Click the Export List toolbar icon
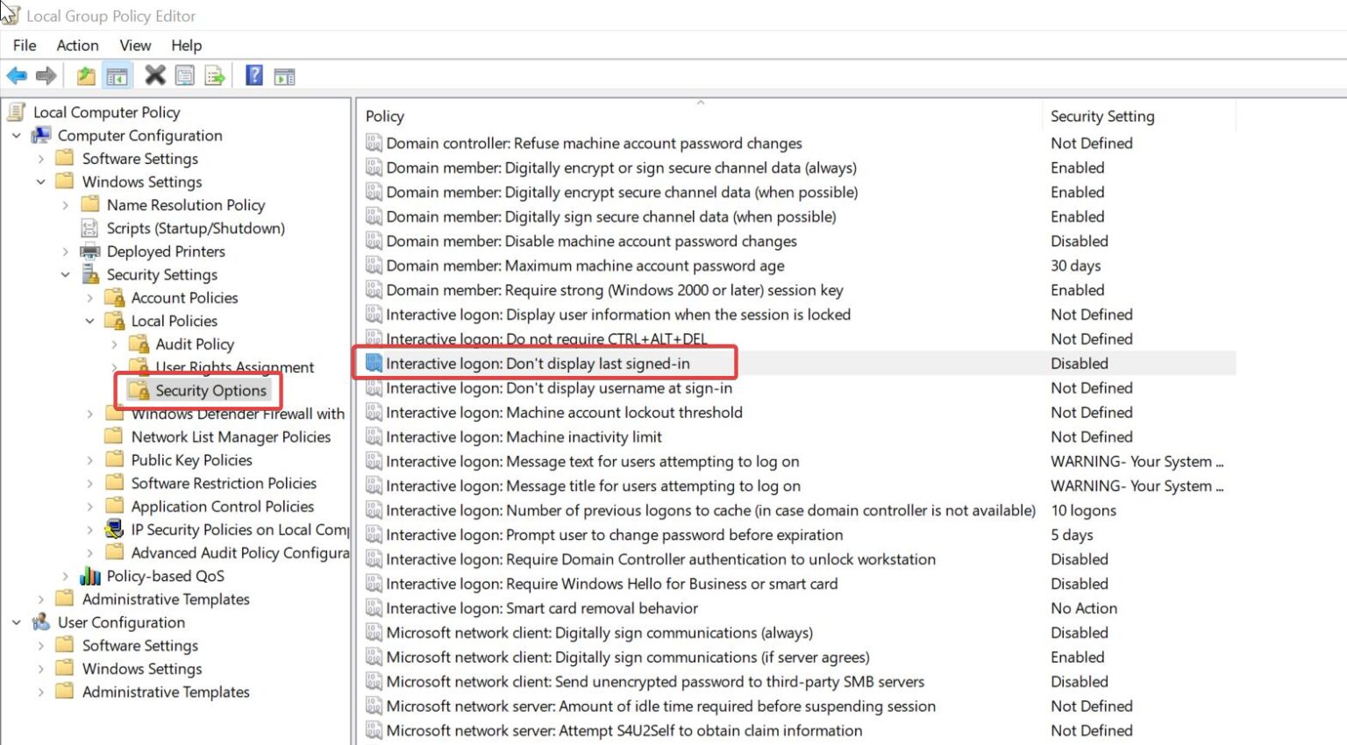Viewport: 1347px width, 745px height. coord(213,74)
